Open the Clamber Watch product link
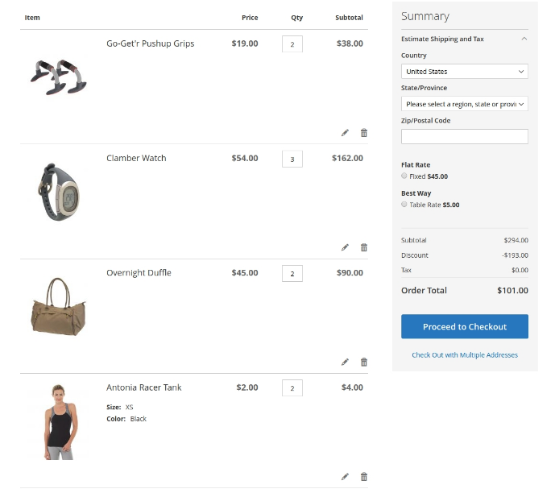 tap(136, 158)
